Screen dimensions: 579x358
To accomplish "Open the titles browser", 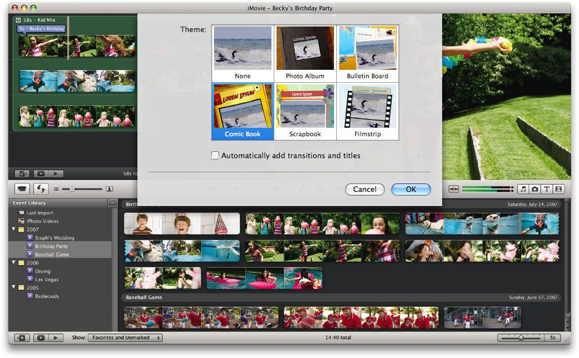I will [x=546, y=189].
